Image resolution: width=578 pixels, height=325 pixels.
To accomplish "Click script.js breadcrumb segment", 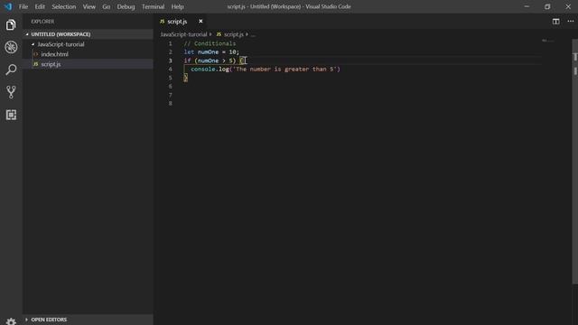I will tap(234, 34).
